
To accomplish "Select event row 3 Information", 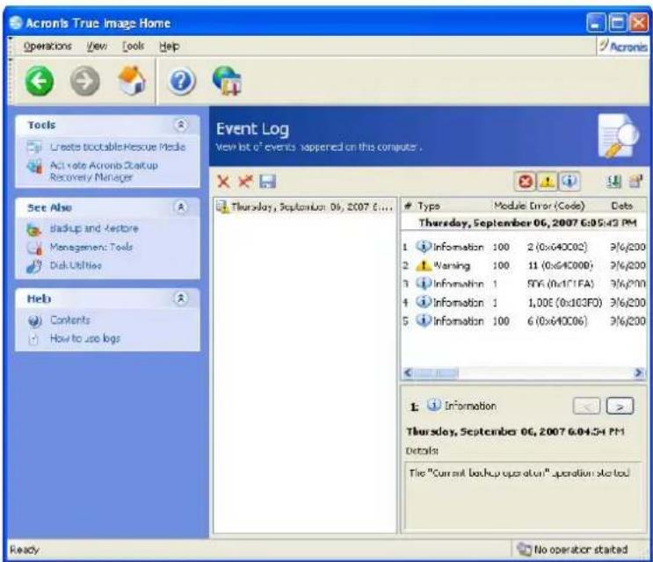I will 524,284.
